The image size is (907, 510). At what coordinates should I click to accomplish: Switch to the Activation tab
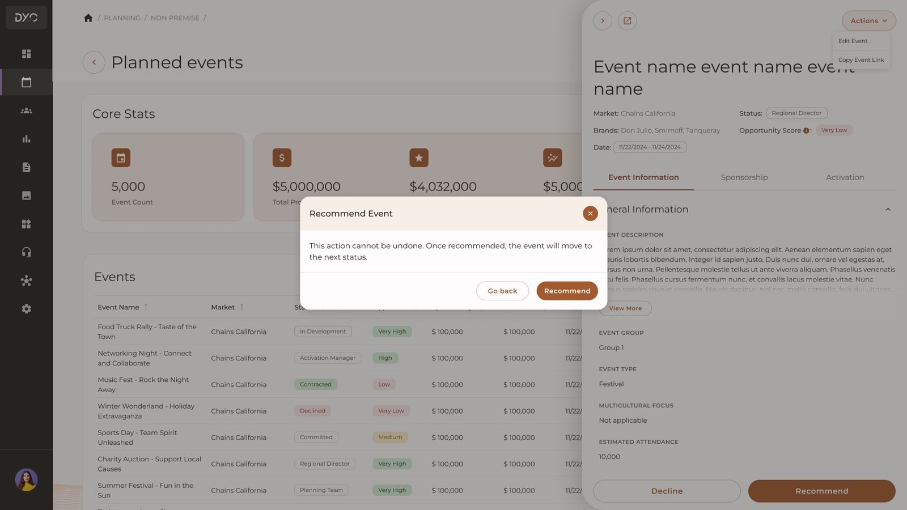[845, 177]
